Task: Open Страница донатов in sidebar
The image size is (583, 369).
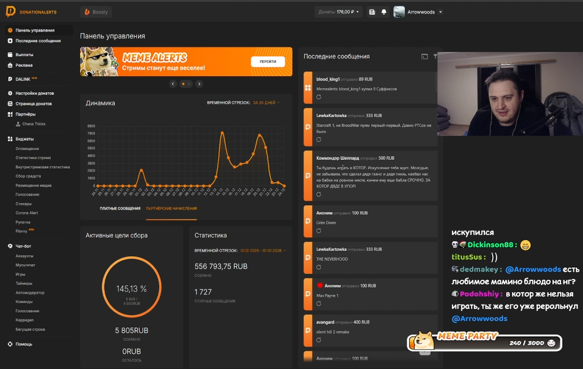Action: 34,104
